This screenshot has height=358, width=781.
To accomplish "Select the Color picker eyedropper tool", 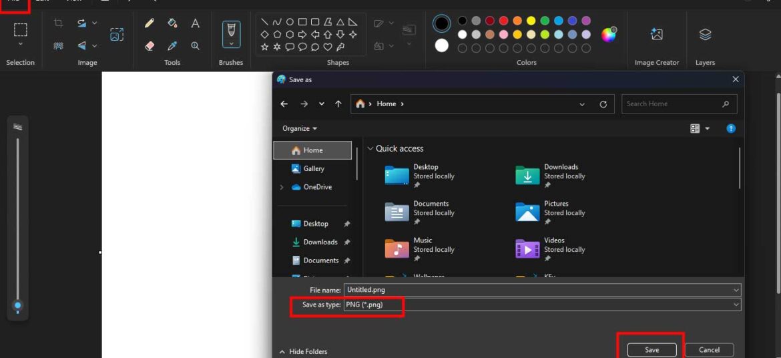I will tap(172, 46).
